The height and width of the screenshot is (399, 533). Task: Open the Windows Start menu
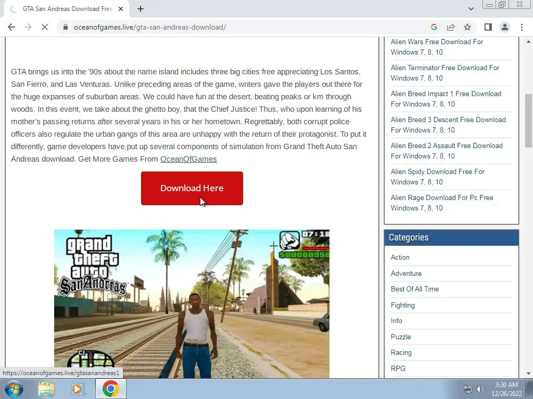(x=14, y=389)
